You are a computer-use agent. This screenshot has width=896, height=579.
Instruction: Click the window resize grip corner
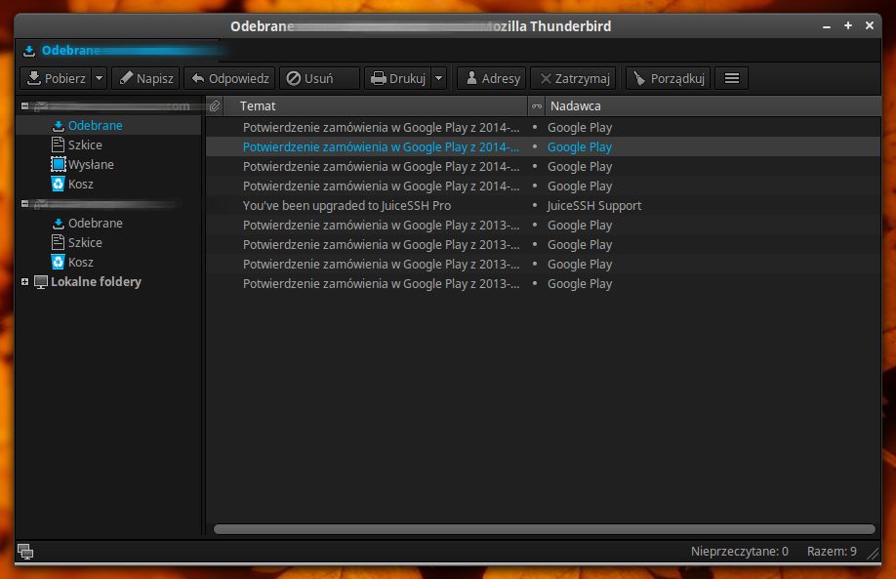873,554
